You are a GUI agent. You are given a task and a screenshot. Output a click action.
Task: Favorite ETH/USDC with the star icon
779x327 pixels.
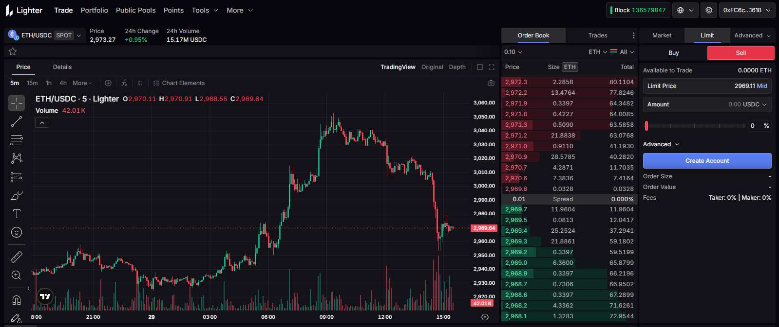(x=13, y=52)
